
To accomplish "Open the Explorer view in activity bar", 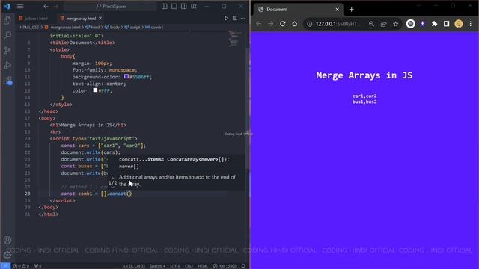I will click(x=7, y=20).
